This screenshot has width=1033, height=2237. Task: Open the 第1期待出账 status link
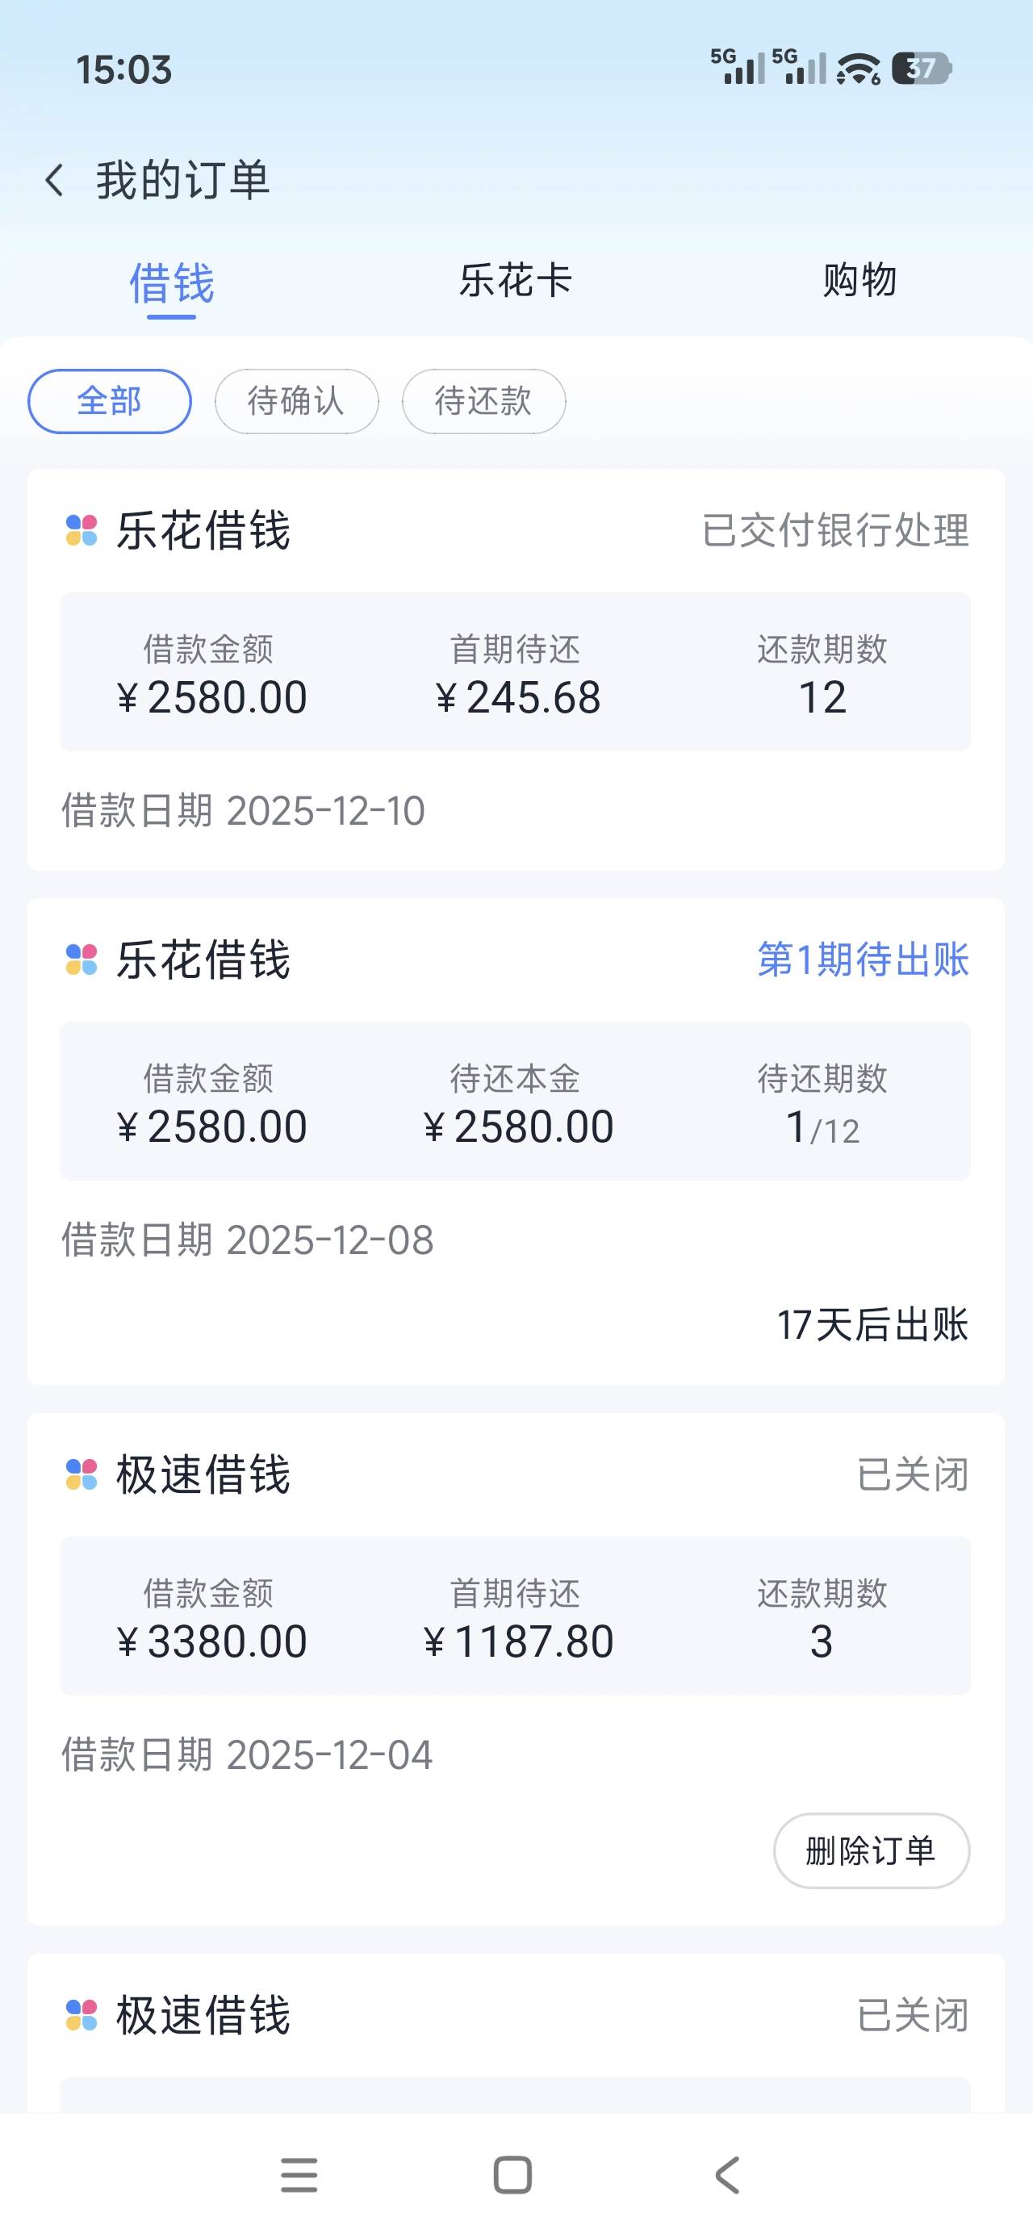(x=863, y=960)
